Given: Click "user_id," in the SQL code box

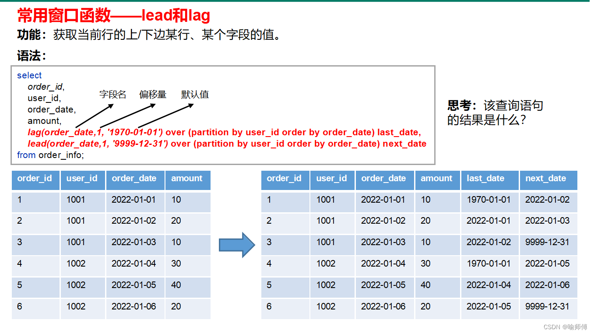Looking at the screenshot, I should click(x=44, y=98).
